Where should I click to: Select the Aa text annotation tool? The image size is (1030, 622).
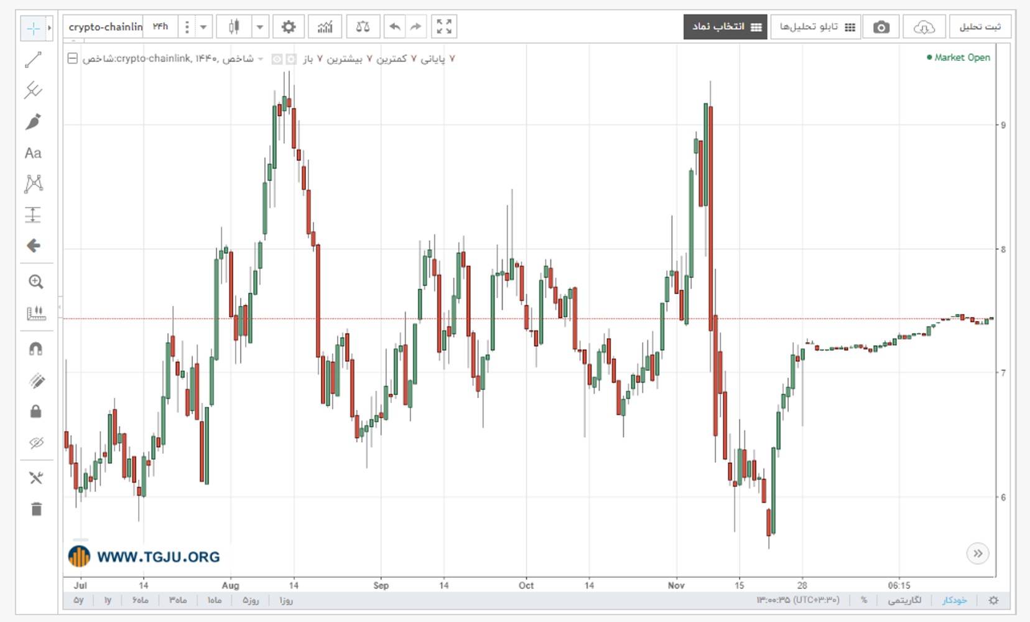pos(33,153)
